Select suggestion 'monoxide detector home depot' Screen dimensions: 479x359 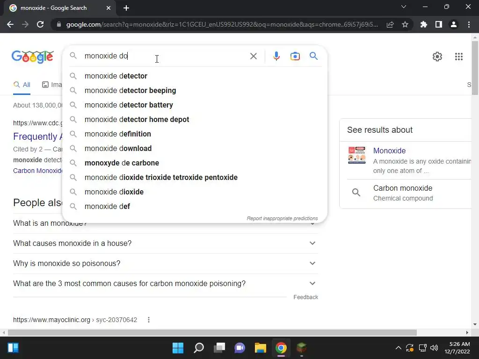195,120
